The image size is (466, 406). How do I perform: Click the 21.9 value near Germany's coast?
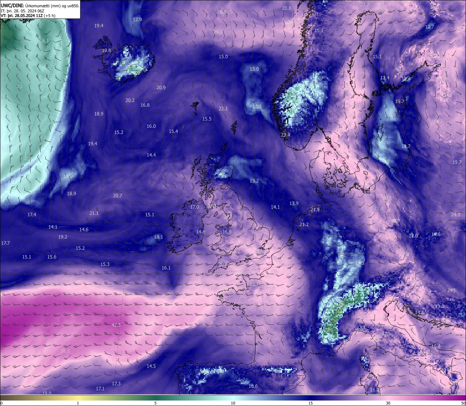point(315,209)
